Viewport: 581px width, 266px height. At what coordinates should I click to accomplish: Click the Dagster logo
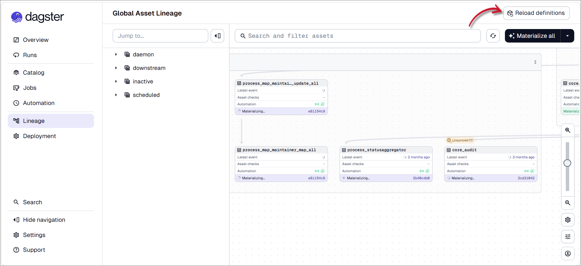(x=38, y=17)
